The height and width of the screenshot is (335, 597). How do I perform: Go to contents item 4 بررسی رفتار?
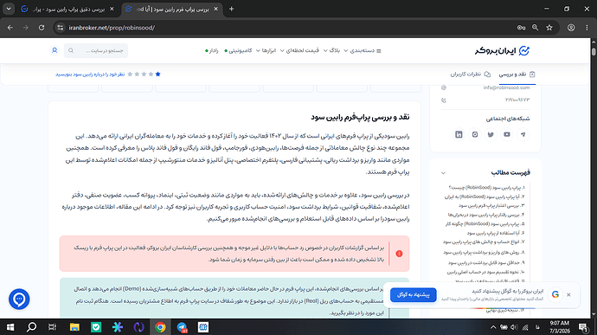point(486,215)
